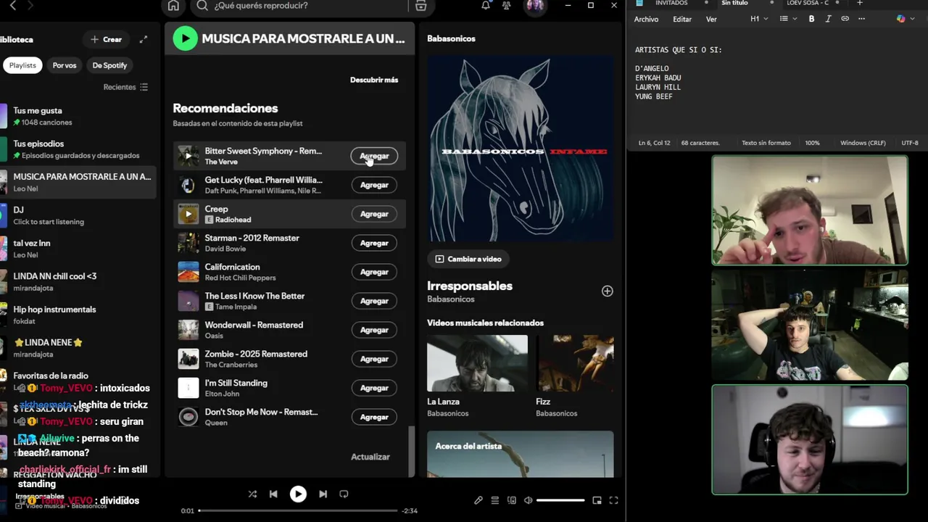
Task: Open the Ver menu in Notepad
Action: (x=711, y=20)
